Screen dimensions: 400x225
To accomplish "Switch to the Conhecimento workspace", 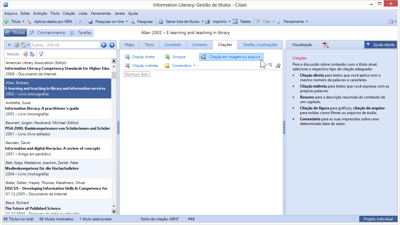I will pyautogui.click(x=47, y=32).
